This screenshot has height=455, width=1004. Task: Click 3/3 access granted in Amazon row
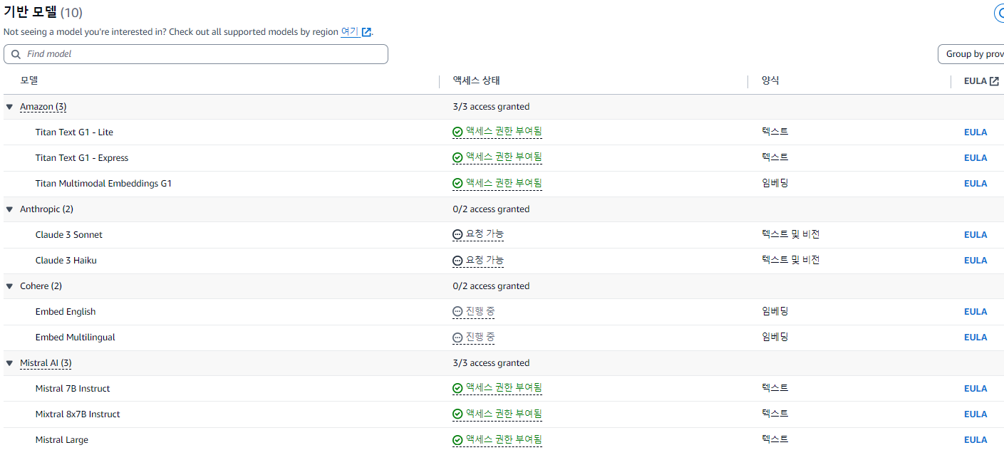[x=491, y=107]
